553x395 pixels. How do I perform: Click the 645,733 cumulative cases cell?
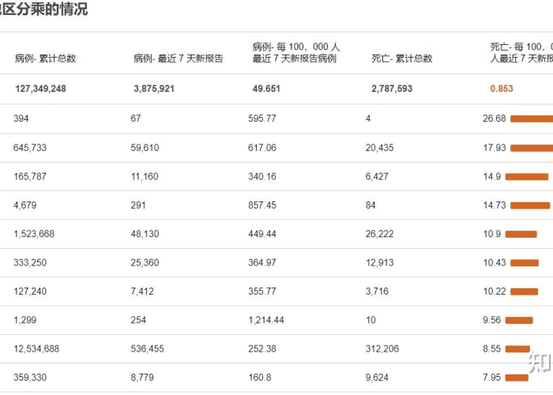coord(30,148)
